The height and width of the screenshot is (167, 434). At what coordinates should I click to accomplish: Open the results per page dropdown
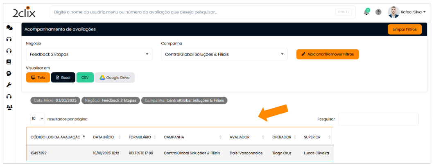coord(38,119)
